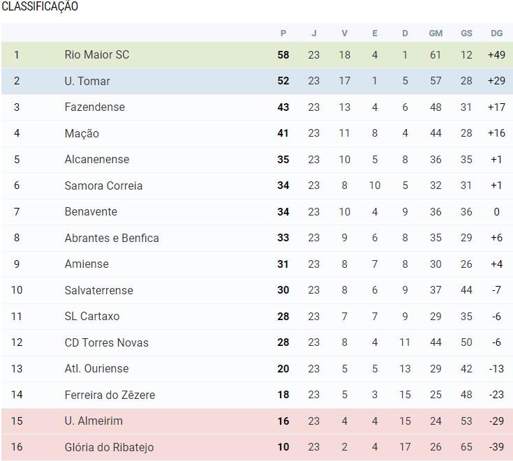
Task: Click Alcanenense team name
Action: coord(97,160)
